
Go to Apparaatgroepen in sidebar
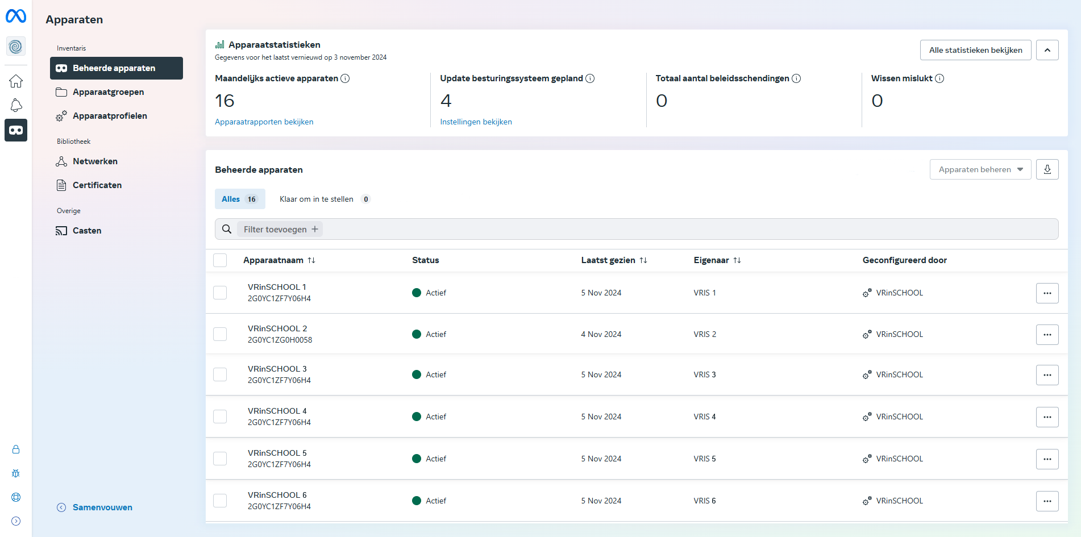[108, 92]
